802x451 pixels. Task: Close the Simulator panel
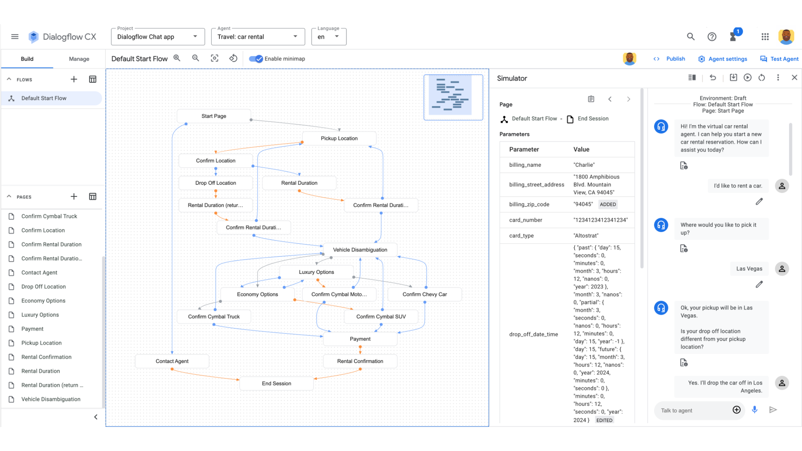(794, 78)
